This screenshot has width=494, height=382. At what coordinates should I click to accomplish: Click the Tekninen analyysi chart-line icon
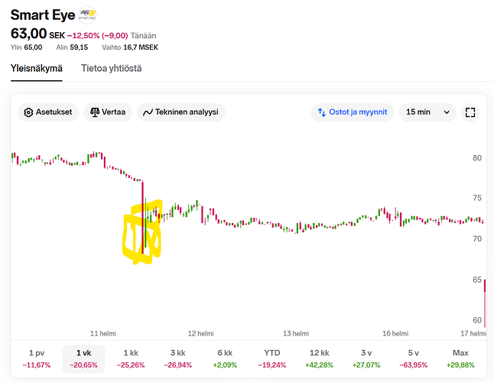tap(148, 112)
